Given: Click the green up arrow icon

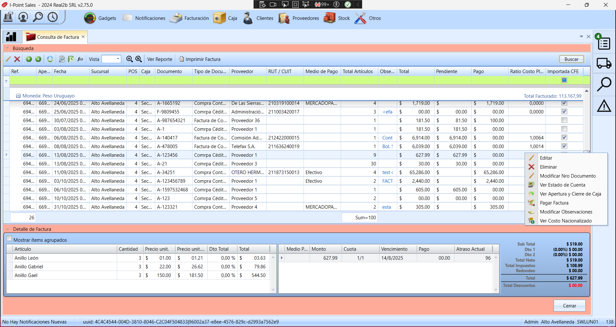Looking at the screenshot, I should tap(29, 59).
